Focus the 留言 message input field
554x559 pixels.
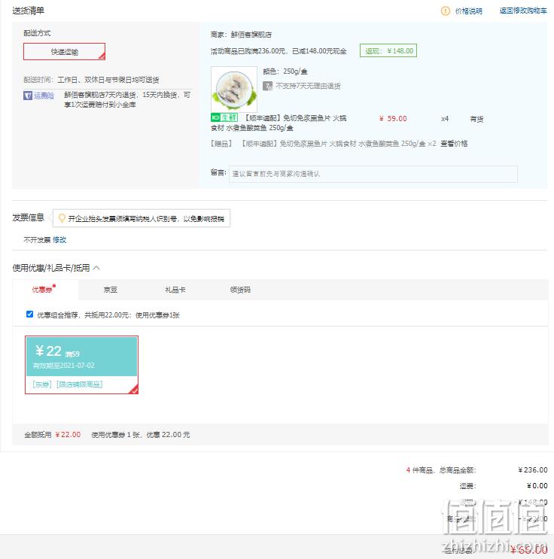(373, 174)
